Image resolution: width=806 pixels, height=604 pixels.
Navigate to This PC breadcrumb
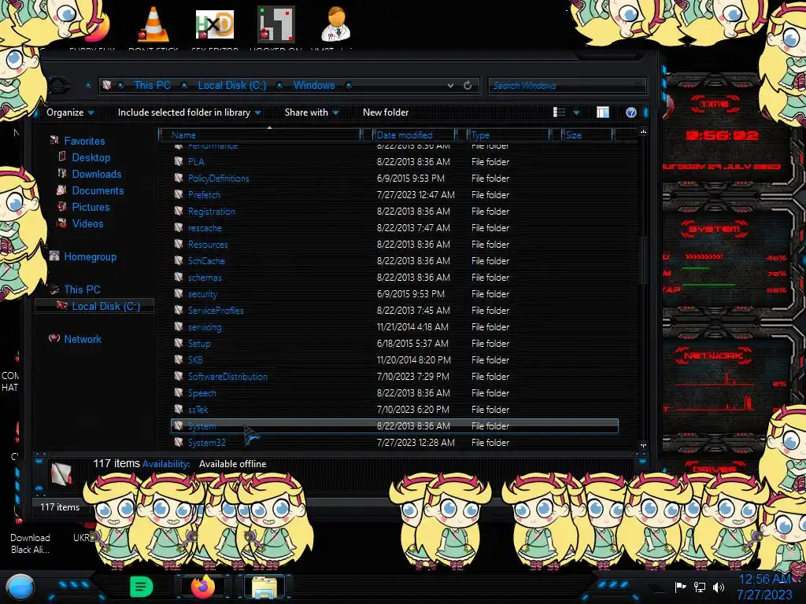[152, 85]
